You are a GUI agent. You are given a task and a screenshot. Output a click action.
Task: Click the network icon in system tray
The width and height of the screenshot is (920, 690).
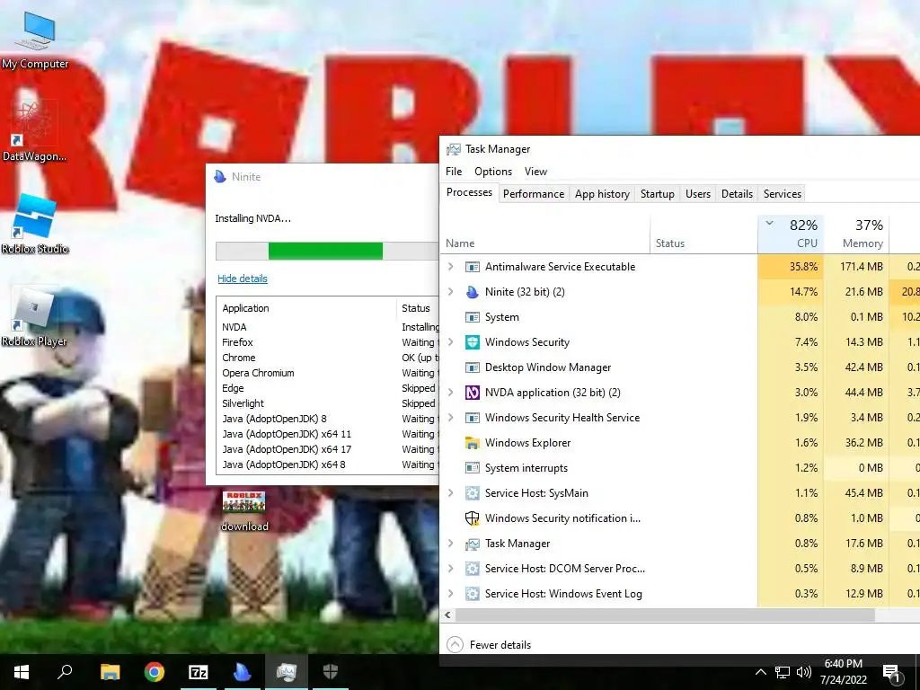783,672
